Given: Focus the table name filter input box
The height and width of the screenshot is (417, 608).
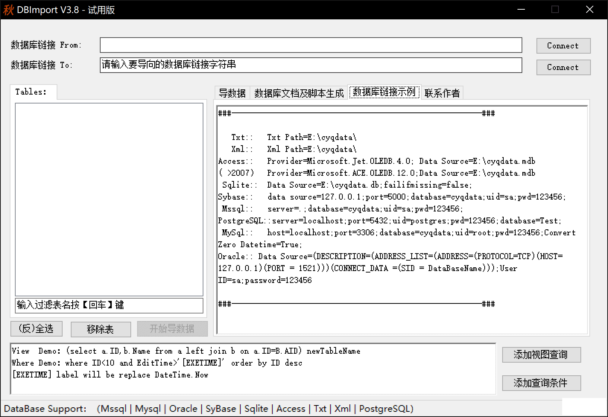Looking at the screenshot, I should click(109, 305).
